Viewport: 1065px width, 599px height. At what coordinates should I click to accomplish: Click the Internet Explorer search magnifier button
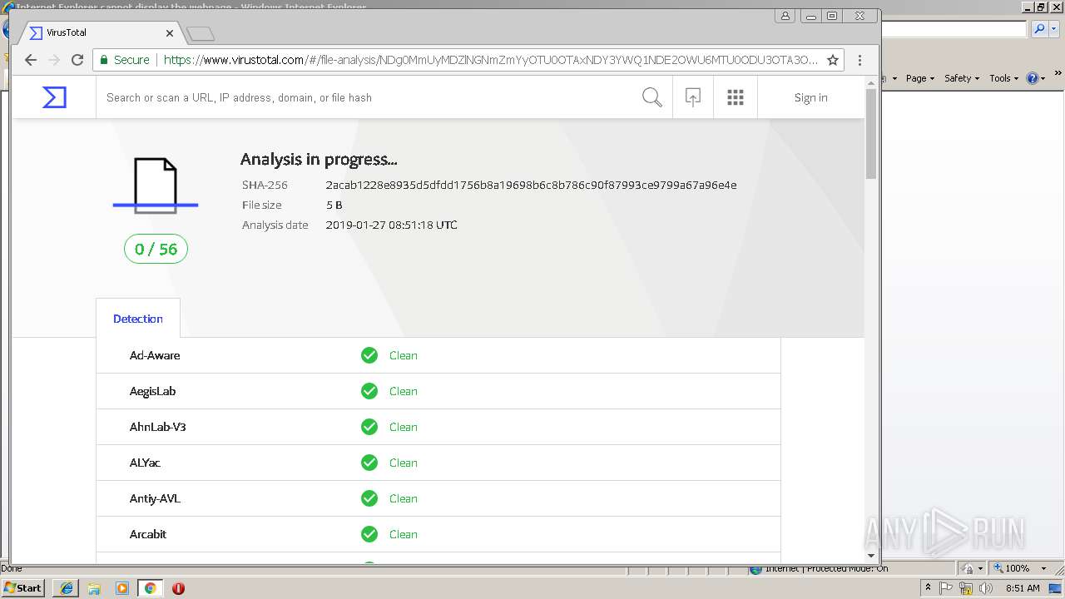tap(1039, 29)
